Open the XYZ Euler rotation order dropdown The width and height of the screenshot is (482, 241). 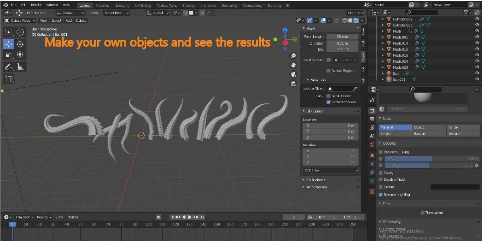click(330, 171)
